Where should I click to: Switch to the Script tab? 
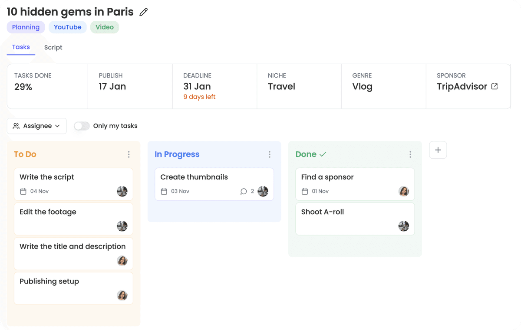pos(53,47)
